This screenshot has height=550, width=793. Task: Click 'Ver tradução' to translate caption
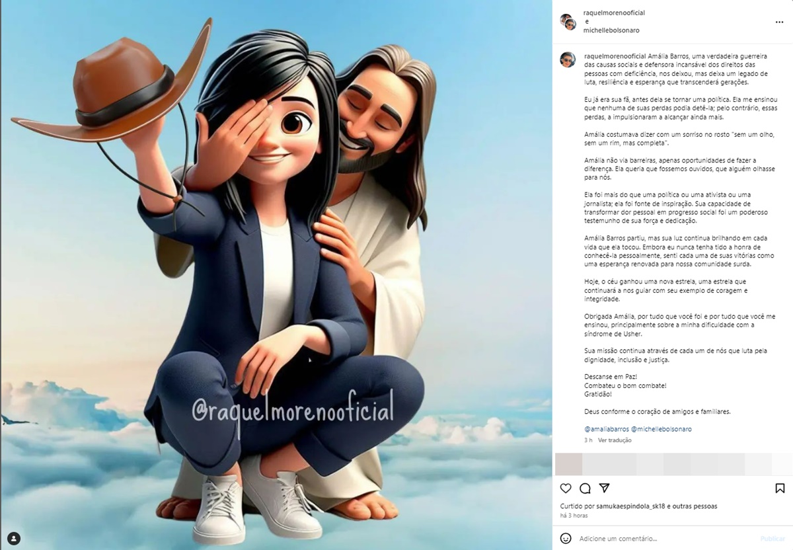pyautogui.click(x=615, y=440)
